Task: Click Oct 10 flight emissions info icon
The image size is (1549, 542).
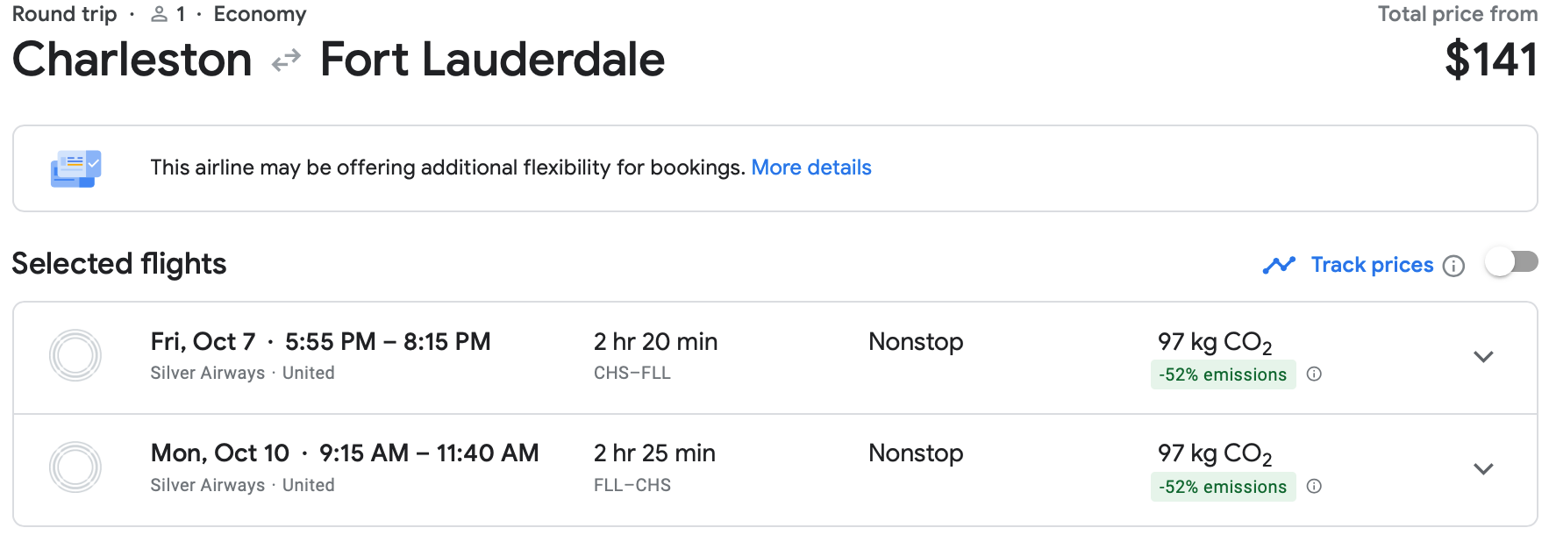Action: click(x=1314, y=487)
